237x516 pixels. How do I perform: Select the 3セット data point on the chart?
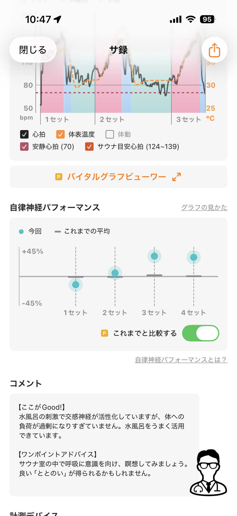(x=154, y=256)
